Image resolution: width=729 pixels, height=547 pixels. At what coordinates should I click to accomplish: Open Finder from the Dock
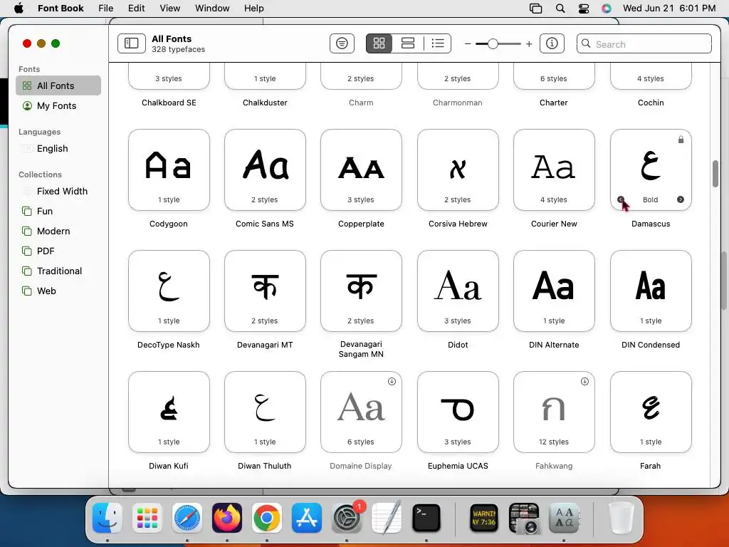pyautogui.click(x=107, y=519)
